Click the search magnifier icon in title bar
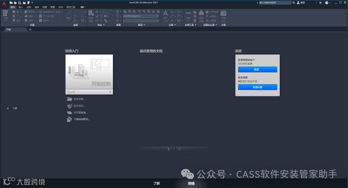The height and width of the screenshot is (188, 348). coord(294,3)
